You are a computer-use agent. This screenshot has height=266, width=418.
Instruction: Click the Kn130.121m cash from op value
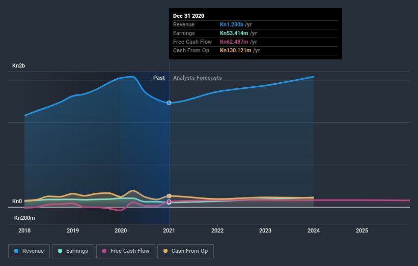[x=236, y=50]
